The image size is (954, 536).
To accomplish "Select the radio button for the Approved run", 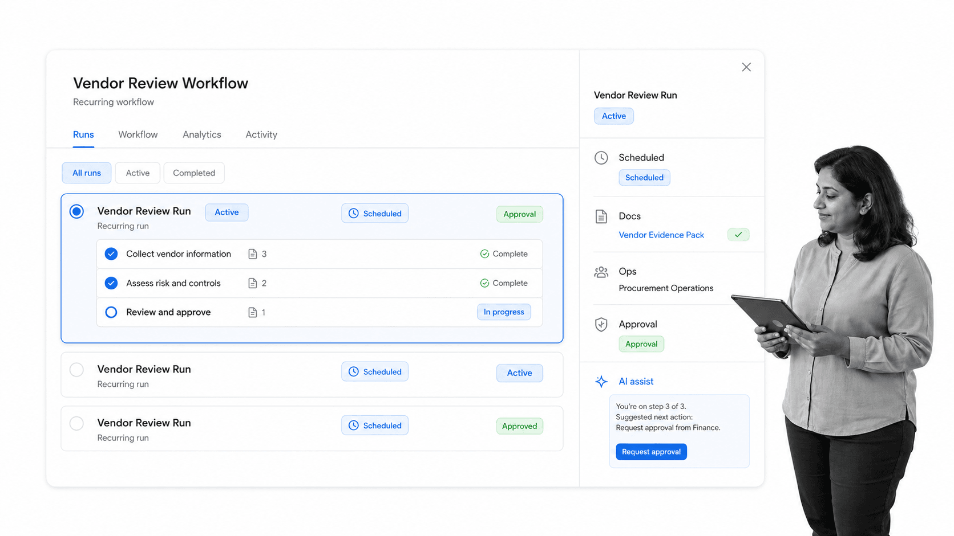I will pyautogui.click(x=76, y=423).
